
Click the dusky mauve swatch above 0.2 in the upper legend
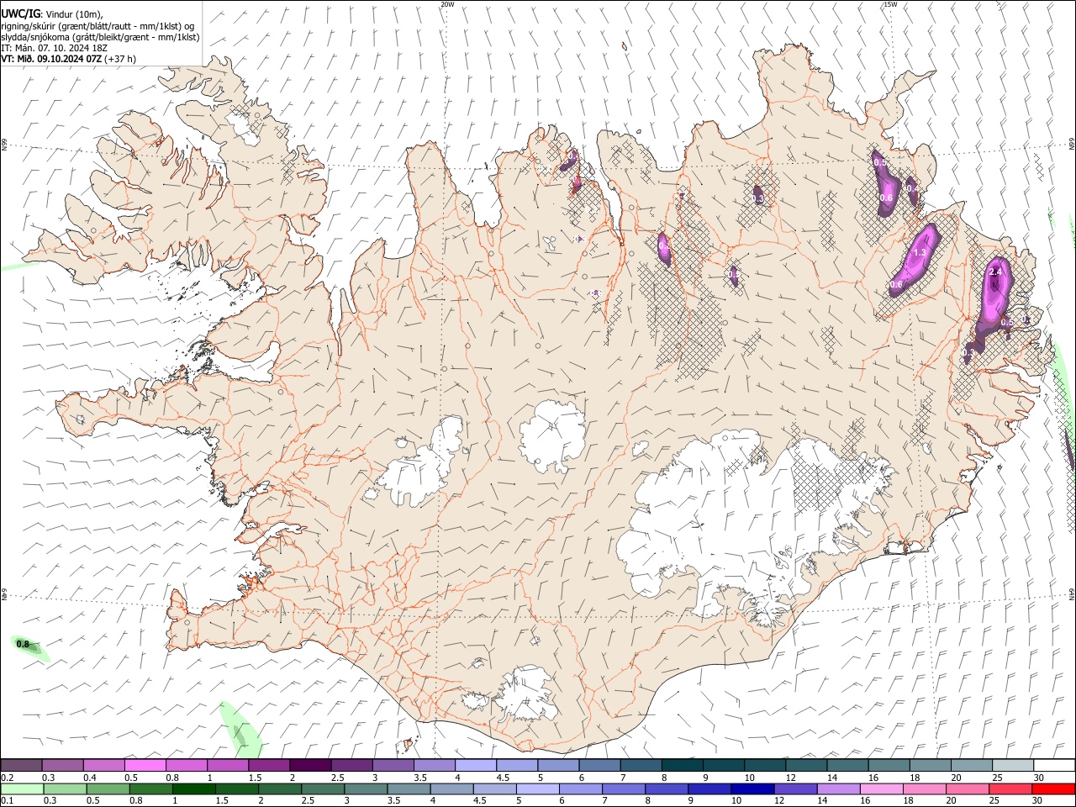22,766
